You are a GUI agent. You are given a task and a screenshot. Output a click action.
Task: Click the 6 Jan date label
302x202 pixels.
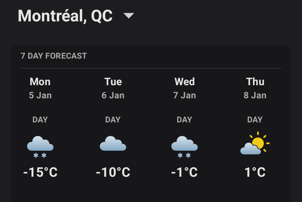(x=113, y=95)
